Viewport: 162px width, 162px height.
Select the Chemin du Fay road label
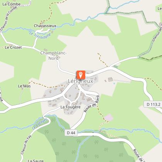pos(26,145)
